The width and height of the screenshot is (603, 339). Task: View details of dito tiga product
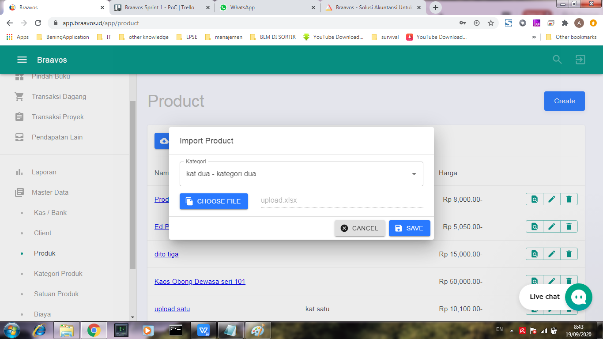point(534,254)
